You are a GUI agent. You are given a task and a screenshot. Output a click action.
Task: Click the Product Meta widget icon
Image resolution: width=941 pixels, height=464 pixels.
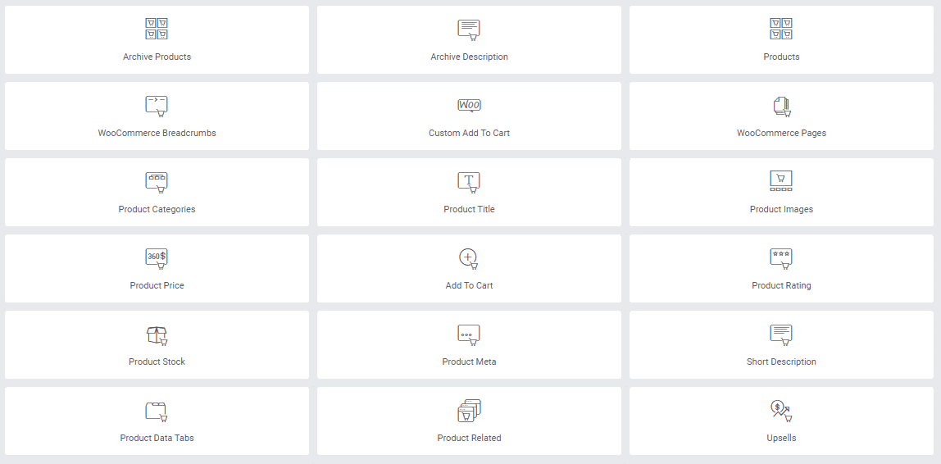point(469,335)
